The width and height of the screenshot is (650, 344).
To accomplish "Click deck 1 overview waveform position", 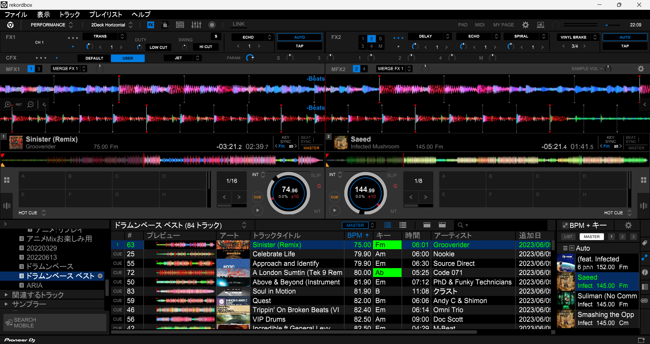I will click(162, 160).
